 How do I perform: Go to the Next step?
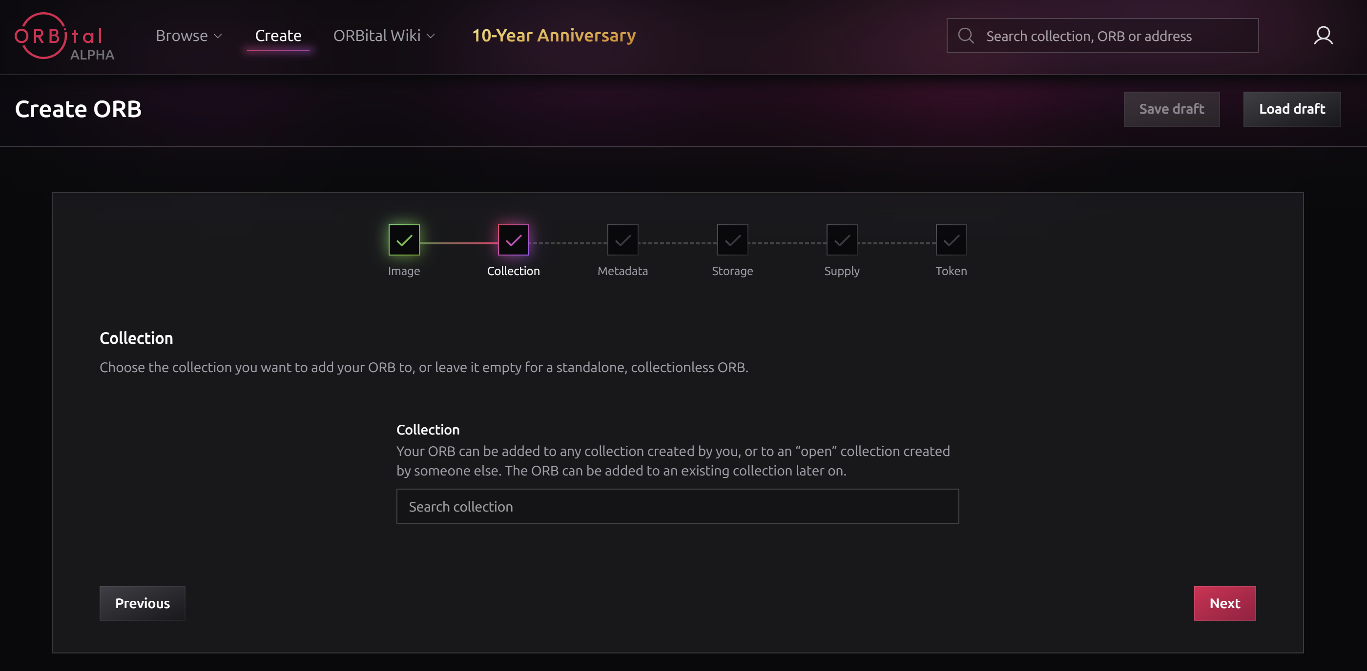pyautogui.click(x=1224, y=603)
